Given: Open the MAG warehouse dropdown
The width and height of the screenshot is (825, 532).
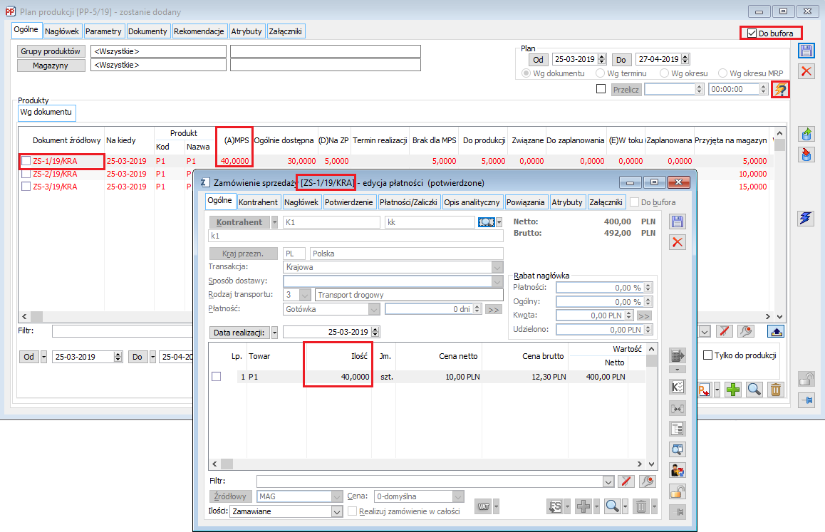Looking at the screenshot, I should tap(337, 496).
